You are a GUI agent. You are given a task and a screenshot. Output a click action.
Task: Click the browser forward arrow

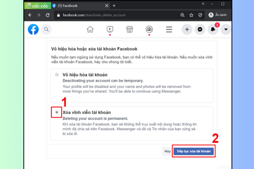tap(39, 15)
